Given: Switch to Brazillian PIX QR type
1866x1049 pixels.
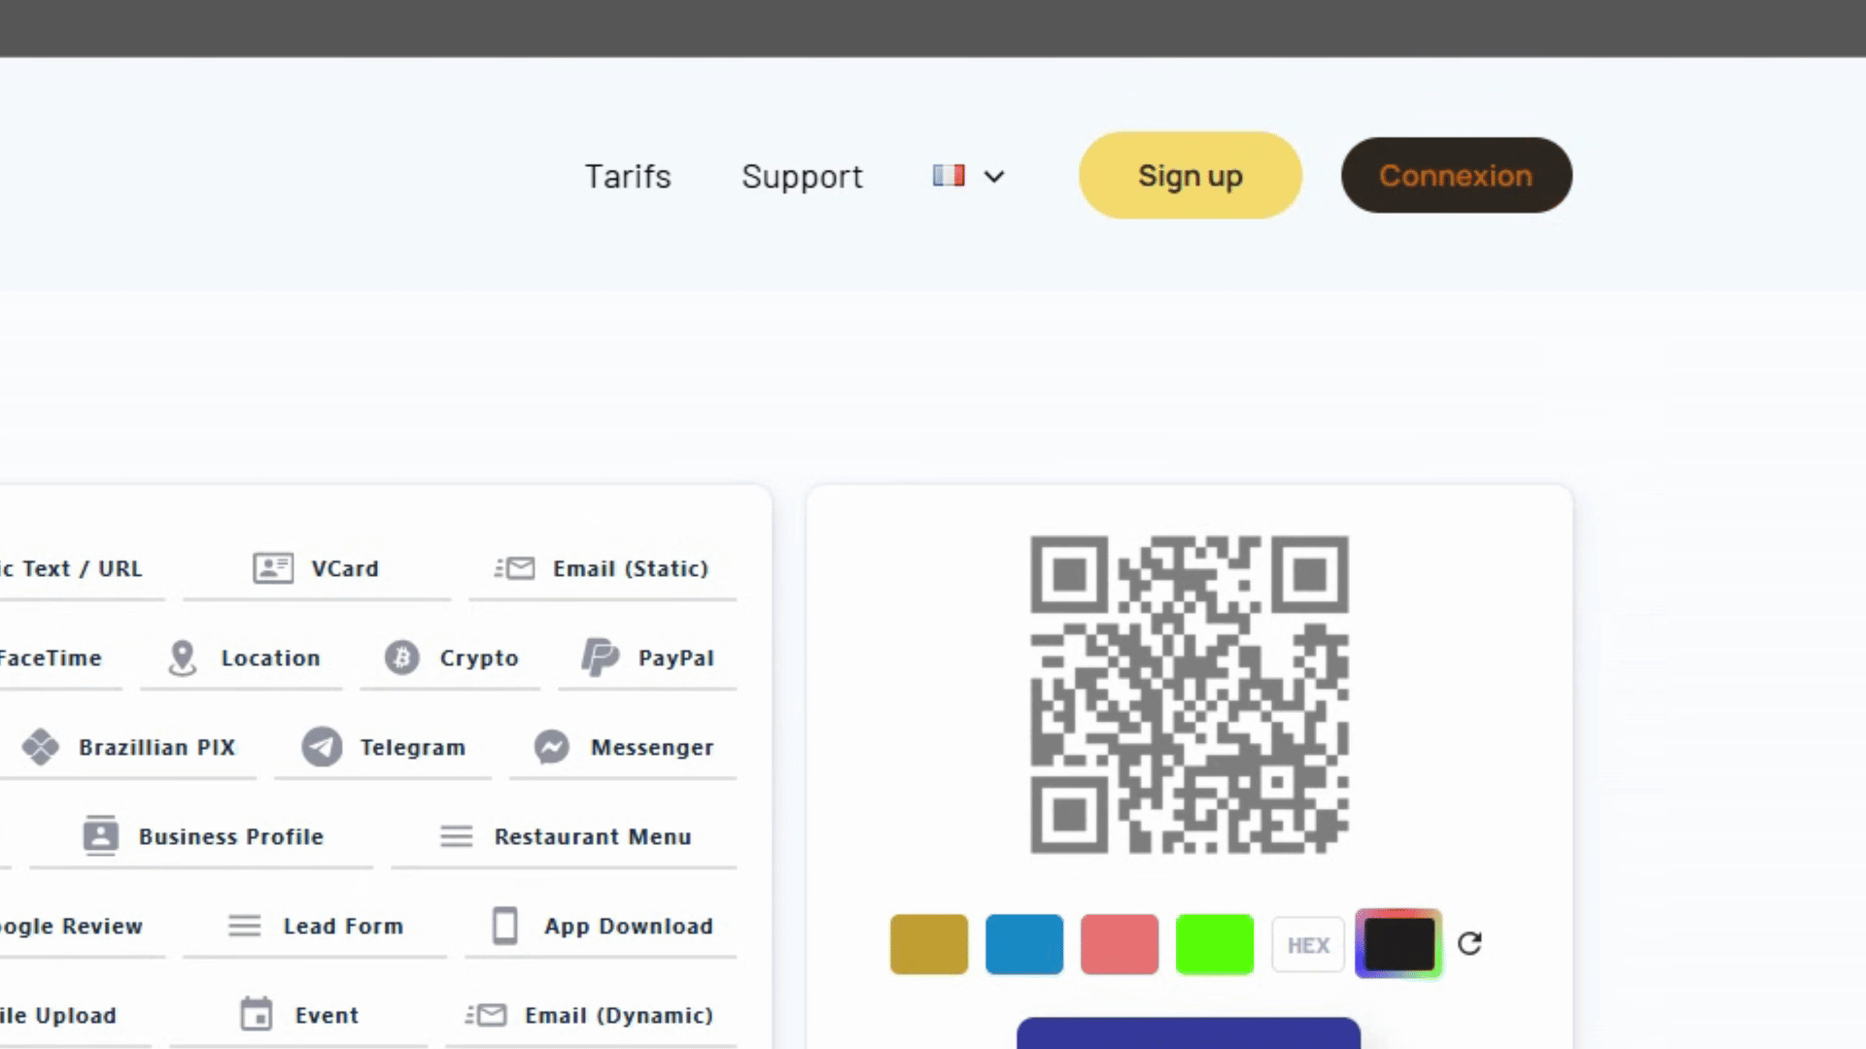Looking at the screenshot, I should click(x=128, y=748).
